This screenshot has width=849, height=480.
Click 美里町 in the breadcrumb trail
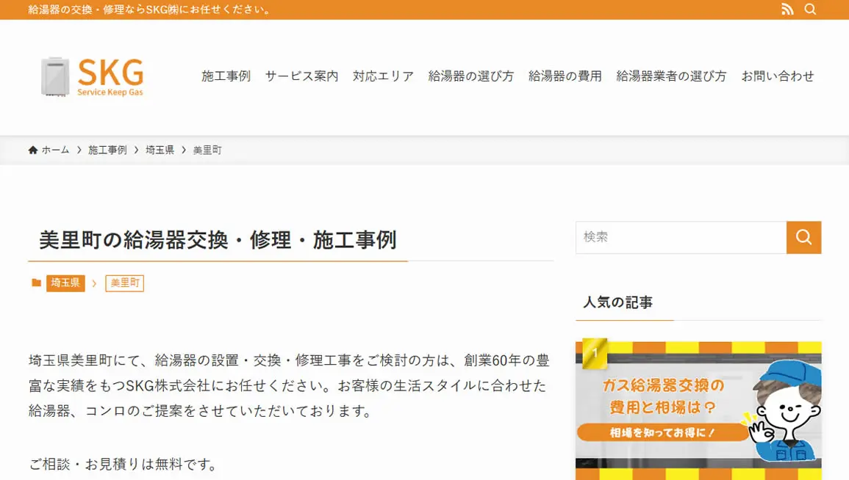[207, 150]
